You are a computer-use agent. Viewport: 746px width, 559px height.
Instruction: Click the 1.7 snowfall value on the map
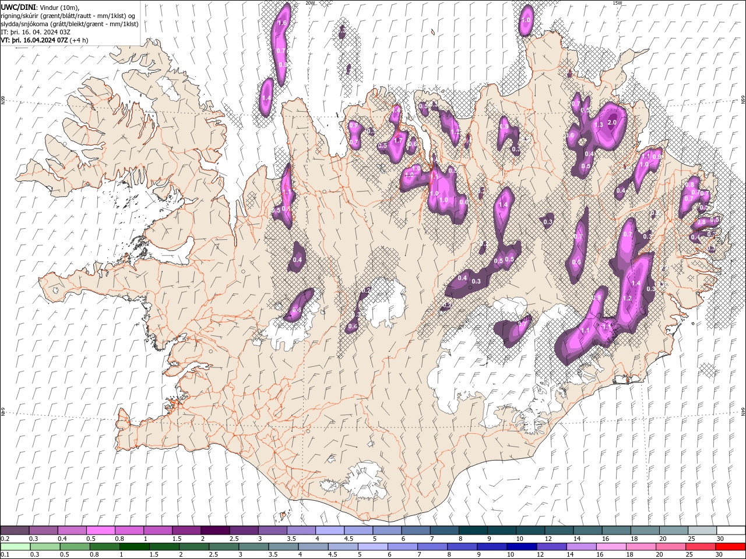[x=399, y=140]
